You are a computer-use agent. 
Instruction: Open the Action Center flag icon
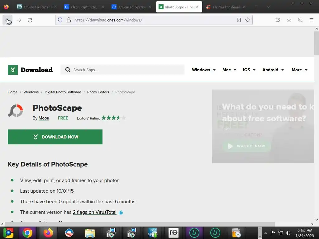tap(273, 233)
